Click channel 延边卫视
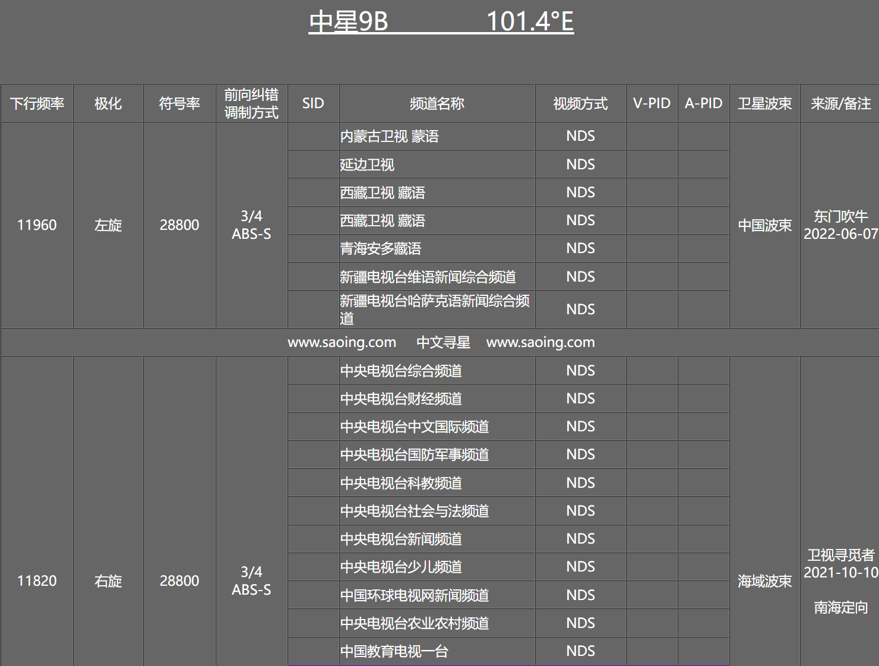879x666 pixels. 367,165
